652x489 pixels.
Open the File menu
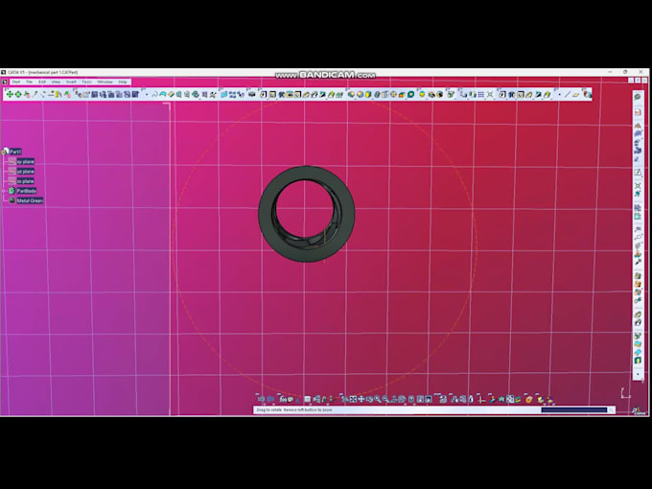29,81
